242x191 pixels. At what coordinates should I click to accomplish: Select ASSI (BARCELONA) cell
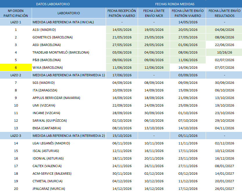click(69, 45)
